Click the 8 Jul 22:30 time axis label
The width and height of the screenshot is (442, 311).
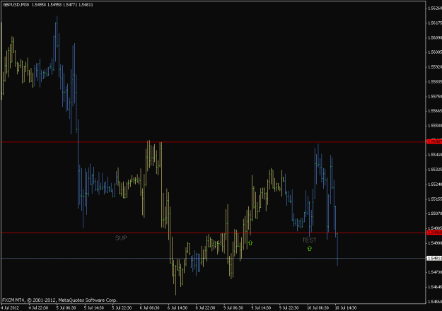pyautogui.click(x=206, y=308)
